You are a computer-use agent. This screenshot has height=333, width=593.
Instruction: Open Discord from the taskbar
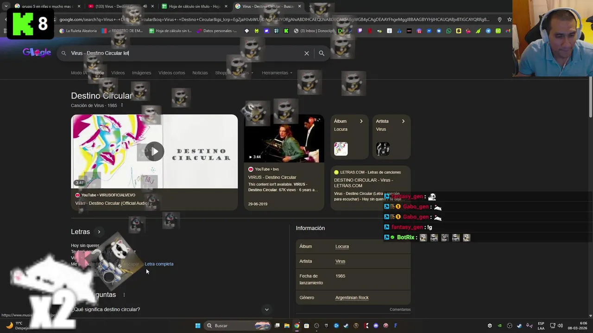click(x=376, y=326)
